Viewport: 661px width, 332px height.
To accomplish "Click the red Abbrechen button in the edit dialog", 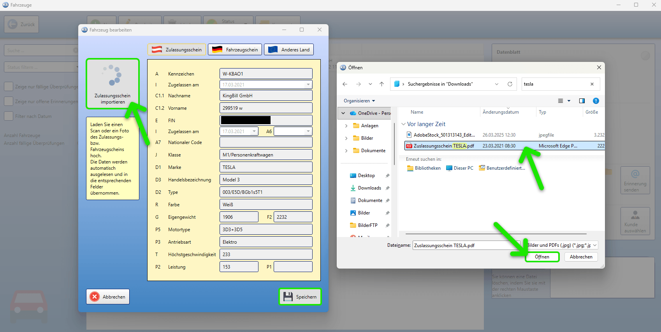I will (x=108, y=297).
